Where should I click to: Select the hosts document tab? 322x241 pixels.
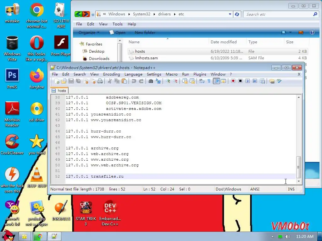point(59,91)
